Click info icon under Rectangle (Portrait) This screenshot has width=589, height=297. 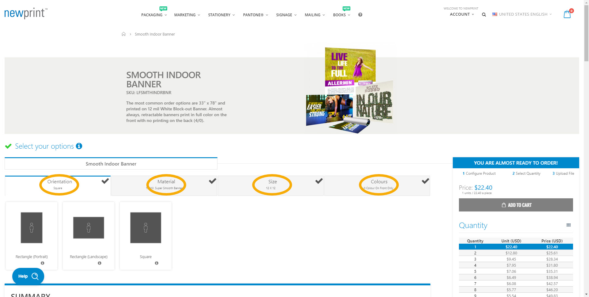[x=42, y=263]
